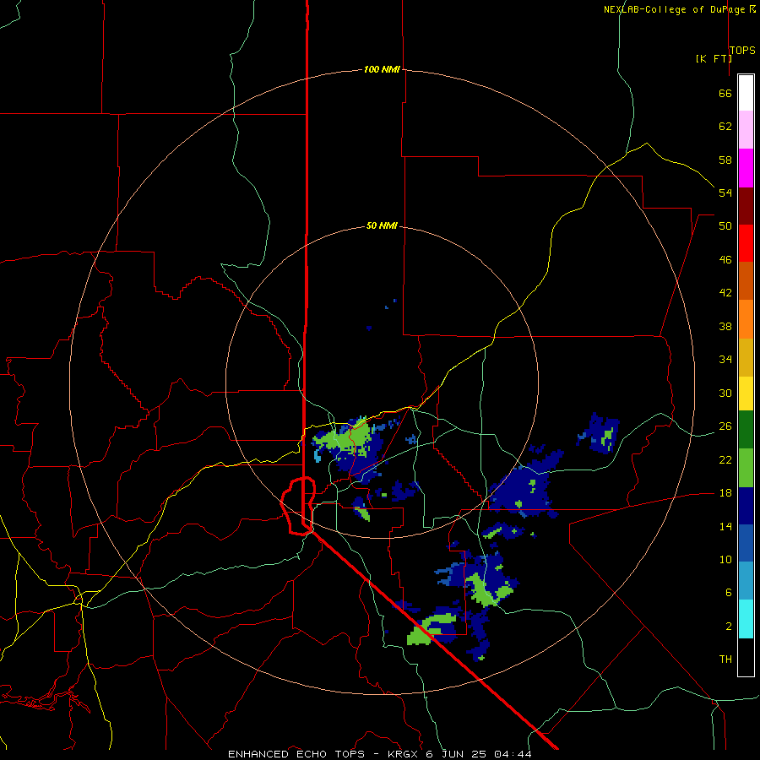Viewport: 760px width, 760px height.
Task: Click the legend value '34'
Action: (x=725, y=360)
